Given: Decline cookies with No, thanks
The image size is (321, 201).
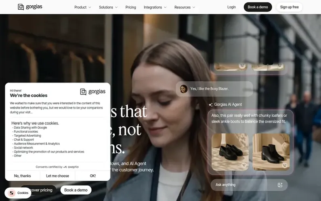Looking at the screenshot, I should point(23,176).
